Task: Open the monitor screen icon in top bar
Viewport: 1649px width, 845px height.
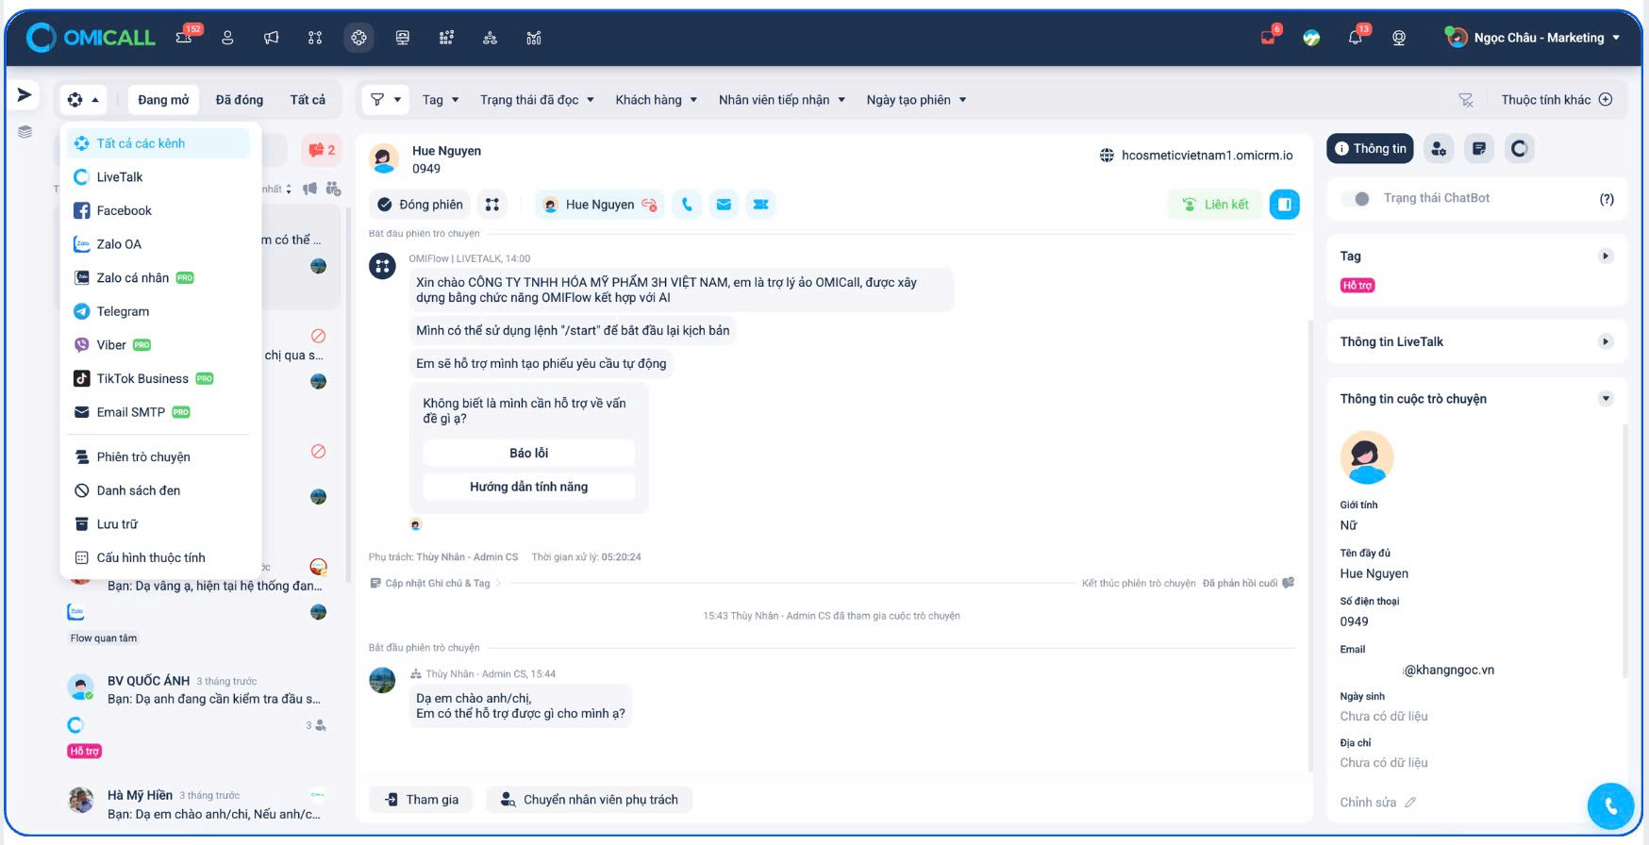Action: 403,38
